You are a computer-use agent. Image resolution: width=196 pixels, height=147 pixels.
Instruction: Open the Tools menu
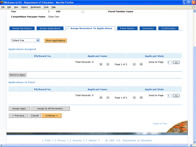tap(46, 7)
